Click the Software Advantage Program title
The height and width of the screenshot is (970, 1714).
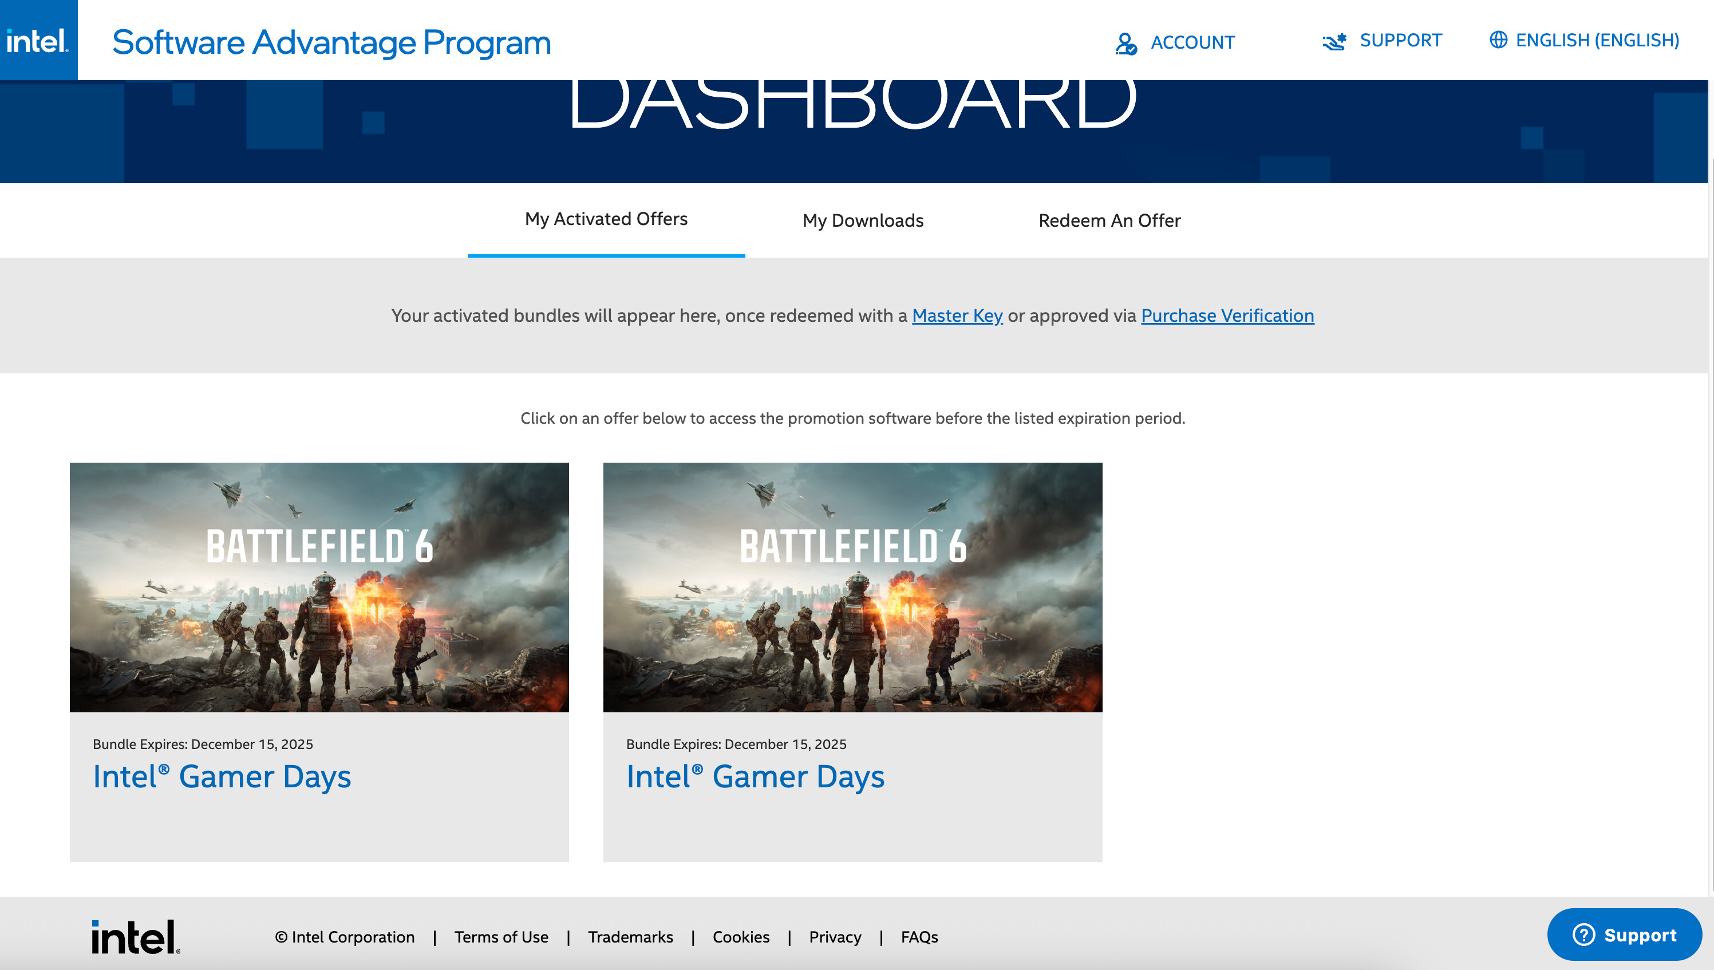(x=331, y=42)
